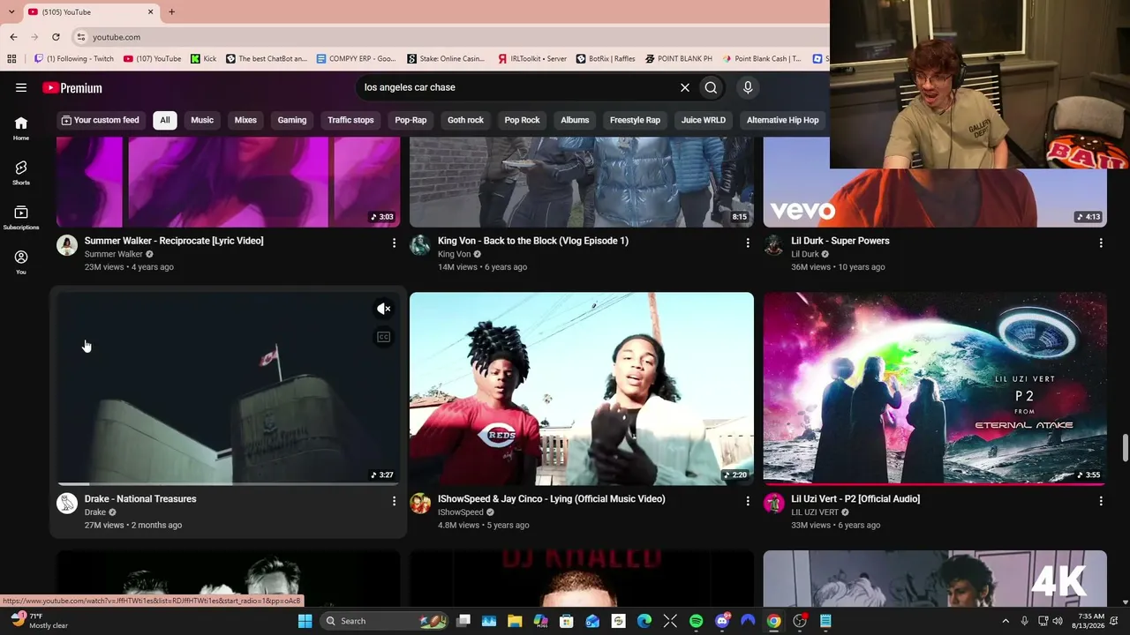The width and height of the screenshot is (1130, 635).
Task: Open more options for IShowSpeed Lying video
Action: click(x=748, y=501)
